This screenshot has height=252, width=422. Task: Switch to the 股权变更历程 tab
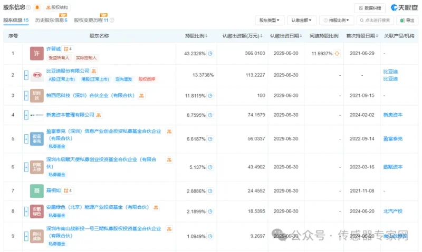[91, 20]
